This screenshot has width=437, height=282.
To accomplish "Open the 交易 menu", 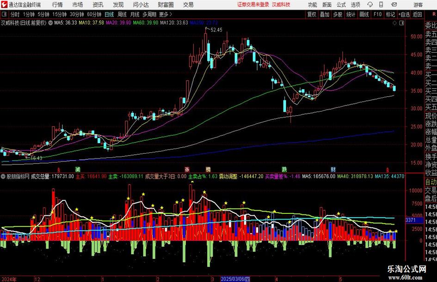I will pos(188,5).
